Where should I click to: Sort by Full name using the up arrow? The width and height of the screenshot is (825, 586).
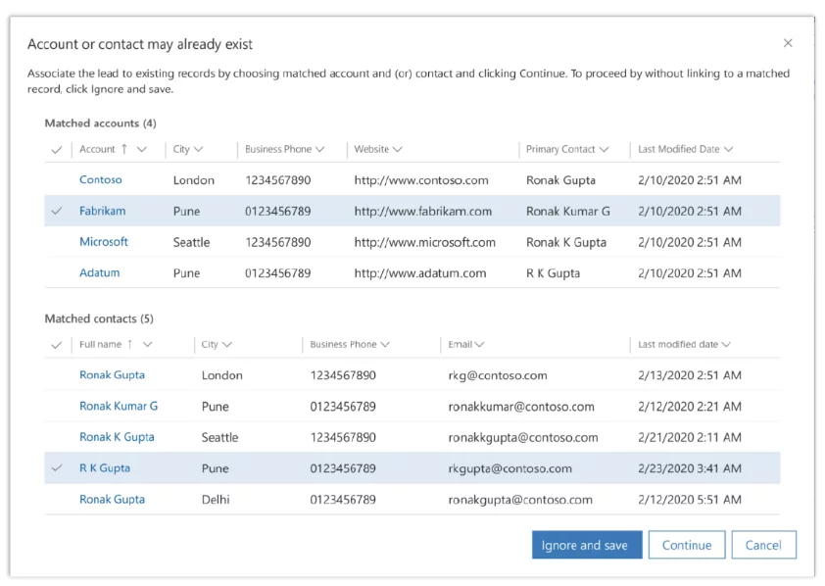click(x=130, y=344)
